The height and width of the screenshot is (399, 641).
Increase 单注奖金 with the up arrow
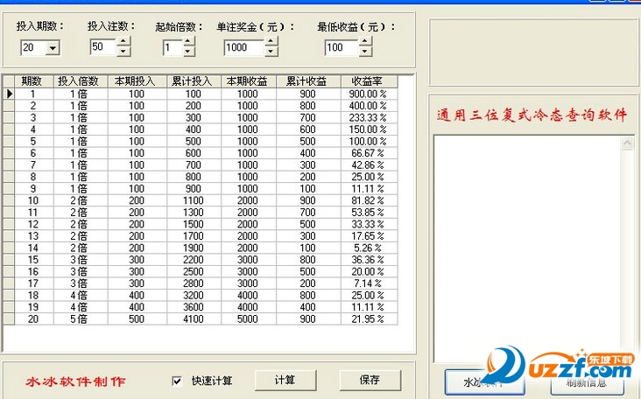(x=271, y=42)
